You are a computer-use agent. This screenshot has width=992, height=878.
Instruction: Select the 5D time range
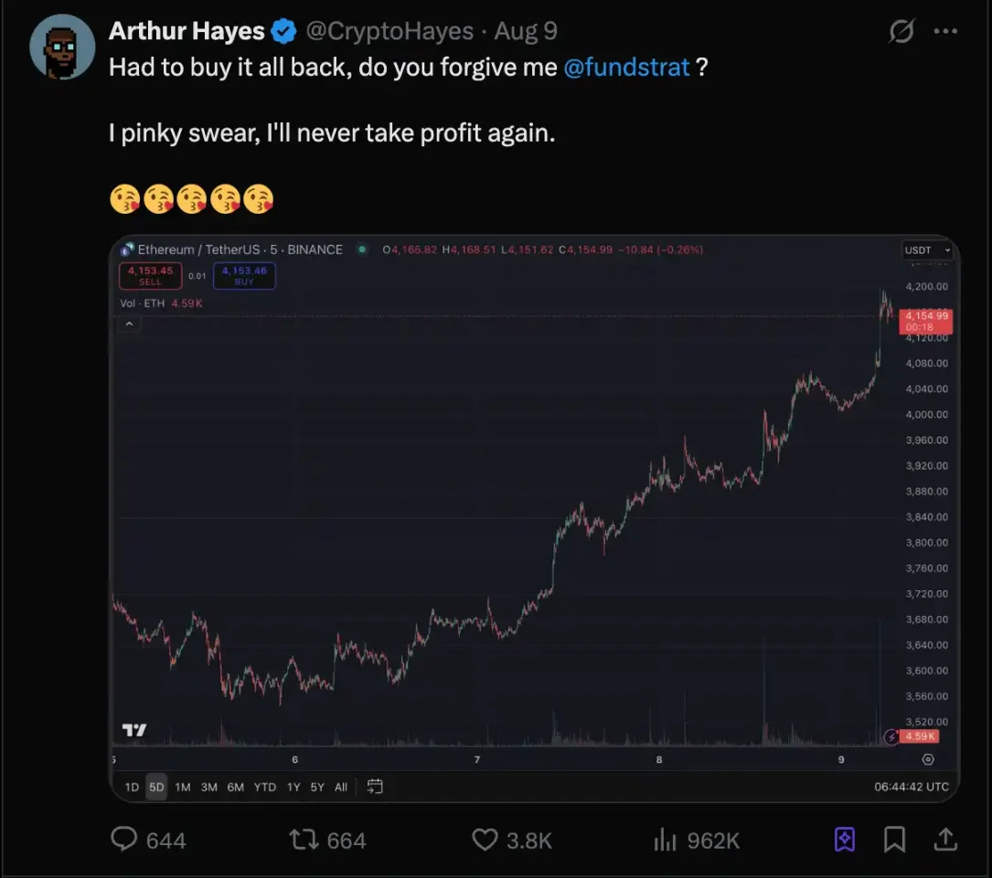point(156,787)
